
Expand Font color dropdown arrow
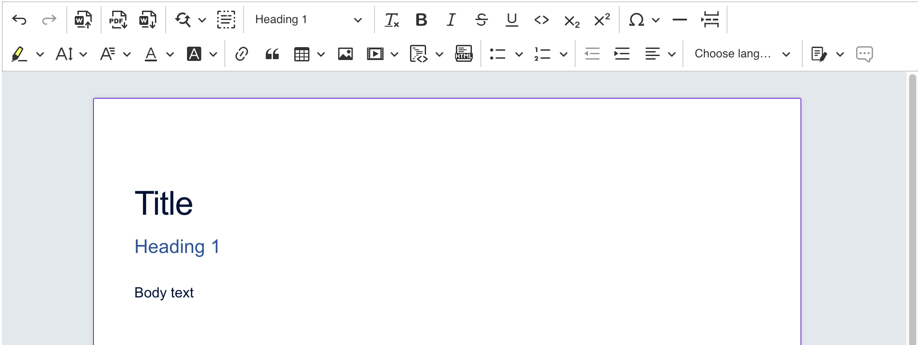pos(170,54)
